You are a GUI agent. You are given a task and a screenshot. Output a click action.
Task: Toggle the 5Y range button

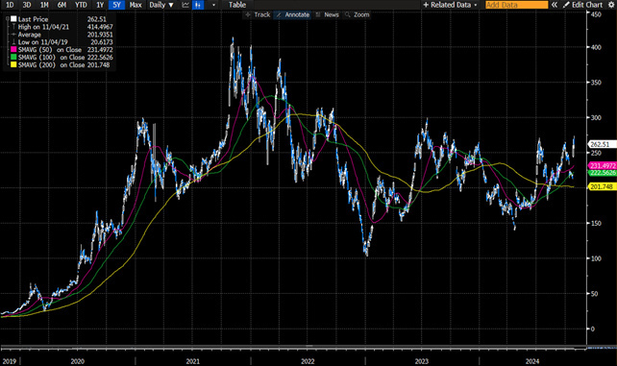(116, 5)
